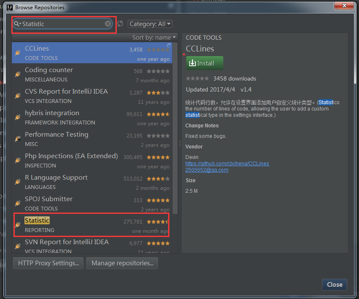Click the IntelliJ logo in title bar
359x299 pixels.
coord(9,8)
